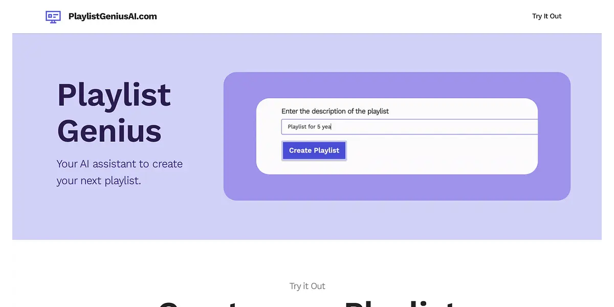This screenshot has height=307, width=614.
Task: Click the "Your AI assistant to create" tagline line
Action: tap(119, 164)
